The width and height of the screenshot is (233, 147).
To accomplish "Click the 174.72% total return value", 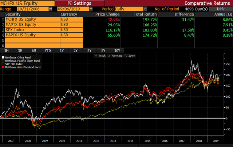I will coord(150,35).
